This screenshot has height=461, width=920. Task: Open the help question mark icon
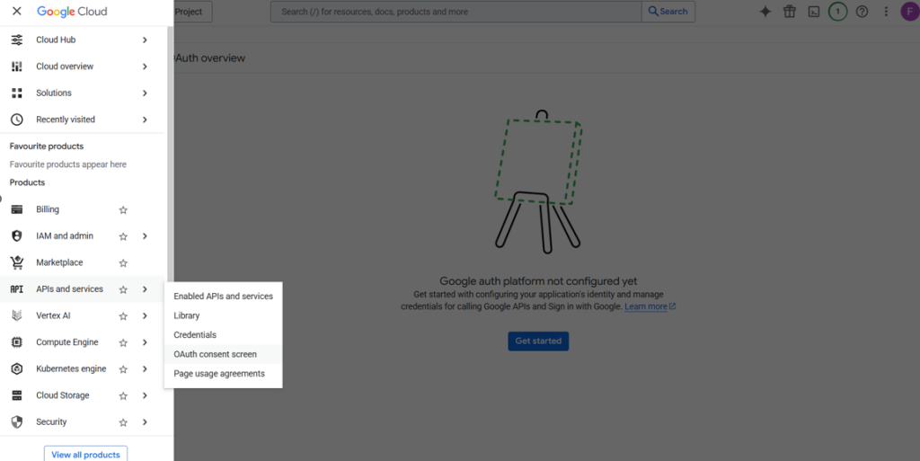click(862, 12)
